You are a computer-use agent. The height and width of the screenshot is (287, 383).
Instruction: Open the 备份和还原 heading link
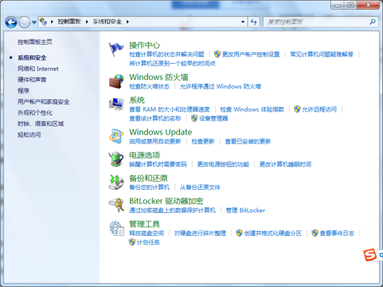[148, 178]
